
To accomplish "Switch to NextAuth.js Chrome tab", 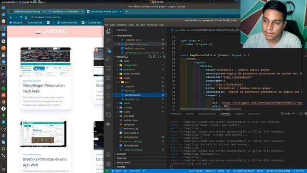I will tap(66, 12).
